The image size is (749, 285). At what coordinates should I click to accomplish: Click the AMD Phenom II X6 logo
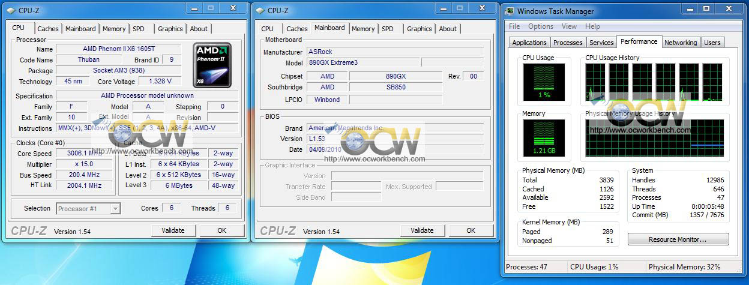click(x=212, y=65)
